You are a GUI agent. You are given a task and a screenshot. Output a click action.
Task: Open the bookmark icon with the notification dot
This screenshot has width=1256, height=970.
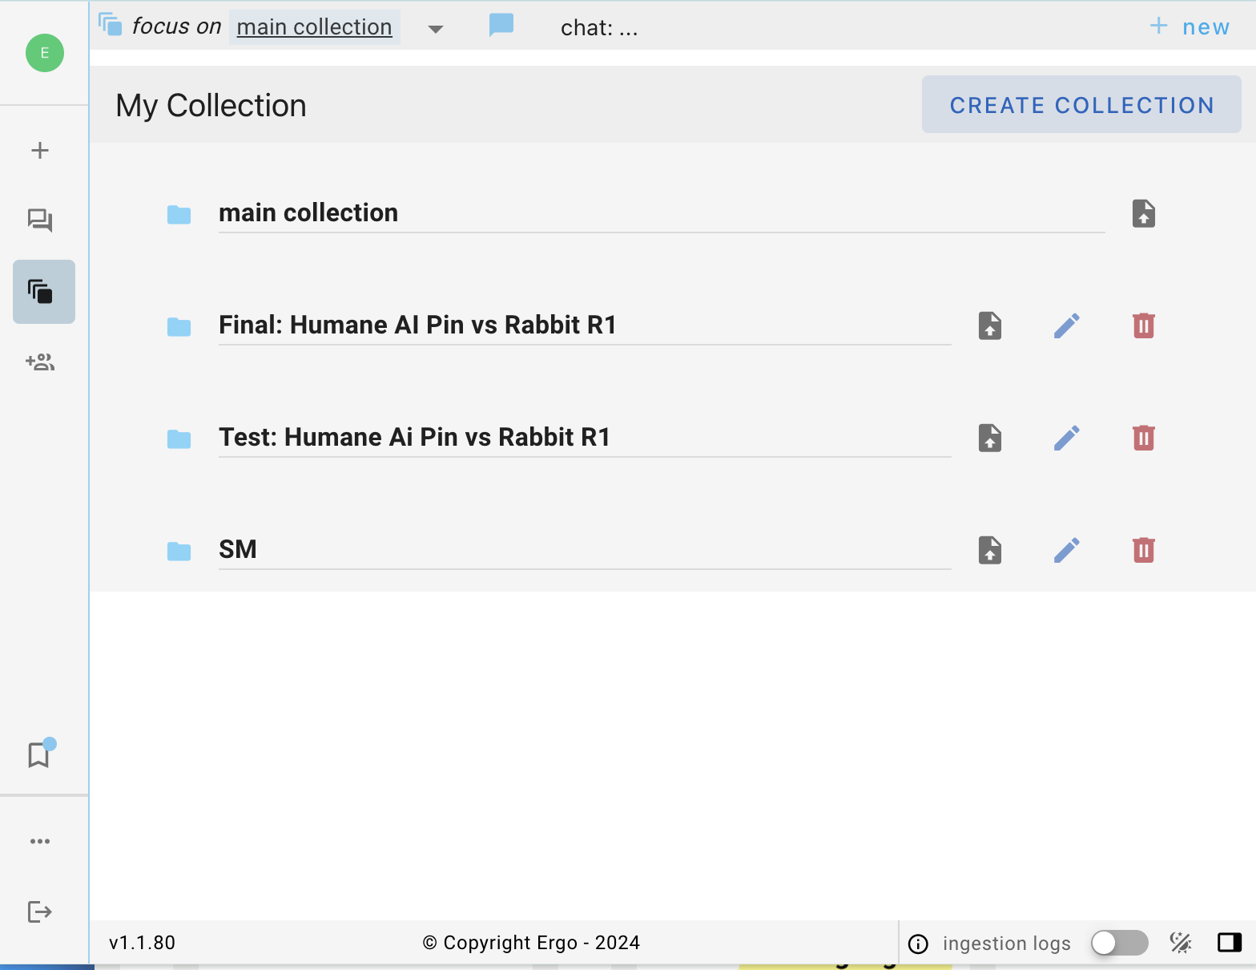[40, 754]
